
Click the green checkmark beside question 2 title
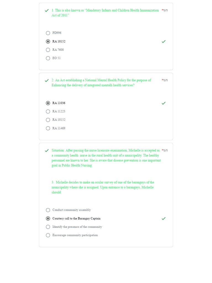[x=47, y=80]
